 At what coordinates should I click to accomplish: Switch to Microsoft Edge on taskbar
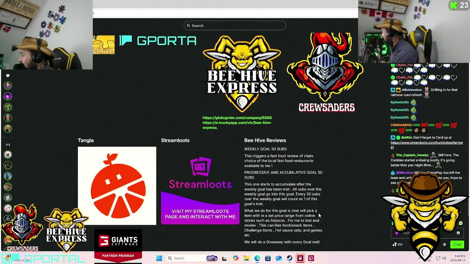257,258
